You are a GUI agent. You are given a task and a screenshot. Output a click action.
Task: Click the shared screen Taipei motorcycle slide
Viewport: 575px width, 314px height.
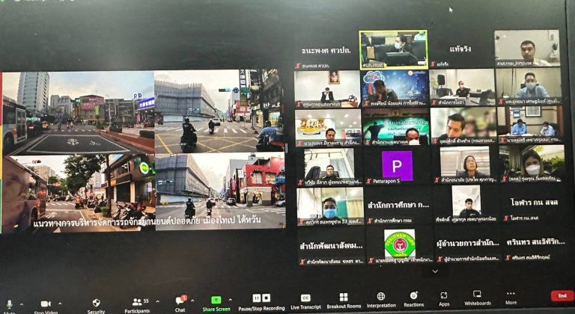tap(144, 151)
